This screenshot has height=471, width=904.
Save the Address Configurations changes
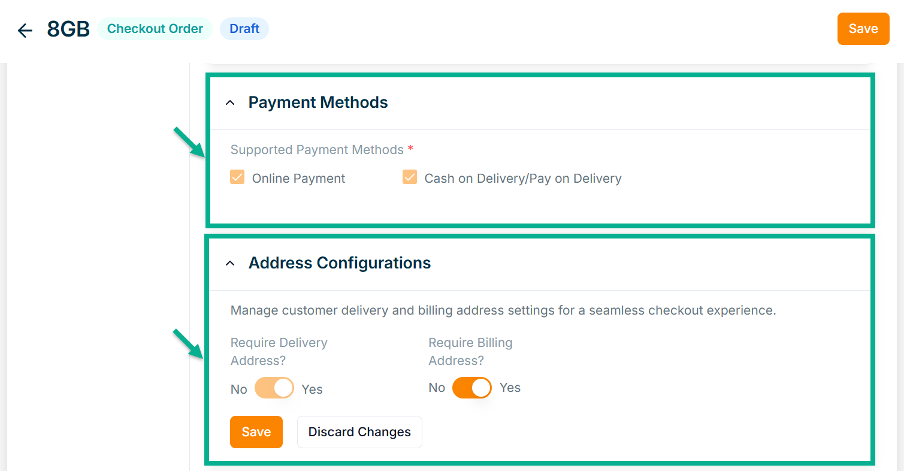click(x=256, y=432)
